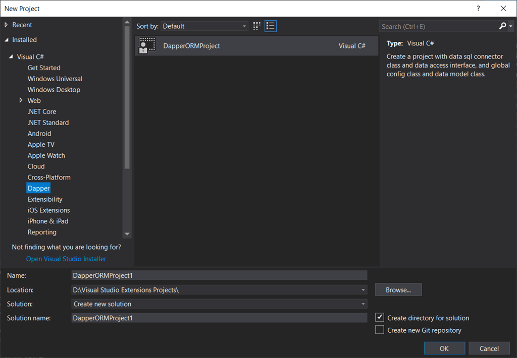517x358 pixels.
Task: Select the Dapper category in sidebar
Action: [38, 188]
